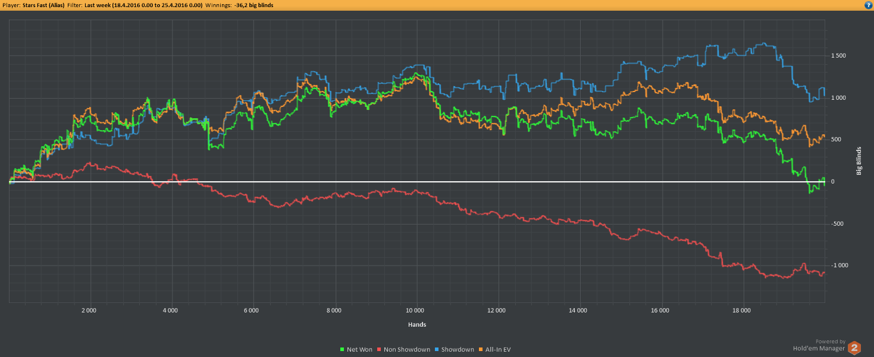This screenshot has width=874, height=357.
Task: Click the '1 000' positive y-axis label
Action: [838, 98]
